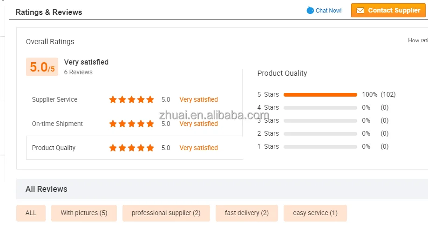Click the On-time Shipment star rating

pos(131,124)
